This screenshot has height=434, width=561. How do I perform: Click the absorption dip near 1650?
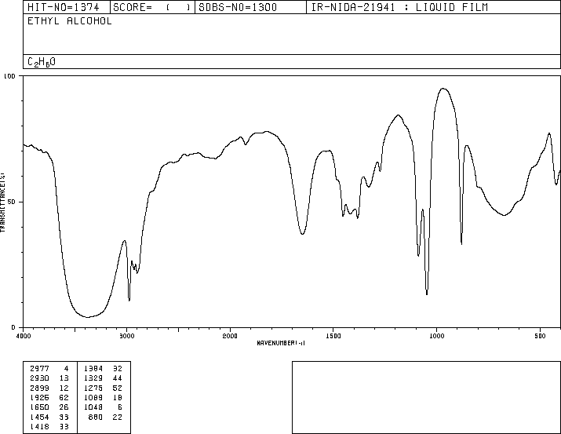[x=302, y=234]
